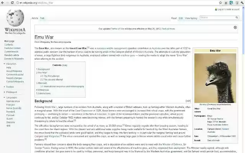Open the Français language link

tap(10, 104)
